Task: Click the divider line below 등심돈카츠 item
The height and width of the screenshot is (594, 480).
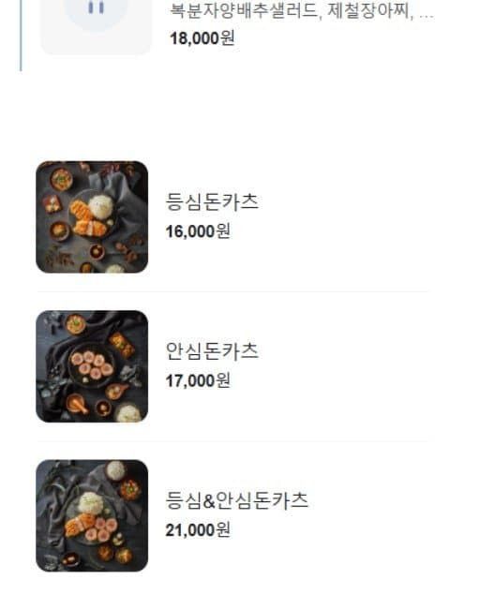Action: tap(232, 291)
